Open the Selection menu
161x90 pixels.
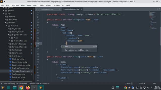point(15,5)
